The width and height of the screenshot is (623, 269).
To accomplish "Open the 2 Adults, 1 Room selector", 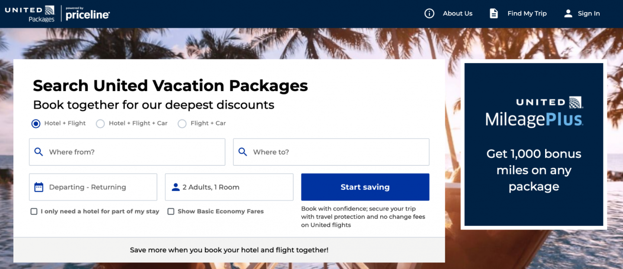I will [229, 187].
